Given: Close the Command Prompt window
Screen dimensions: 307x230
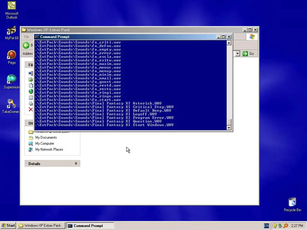Looking at the screenshot, I should click(x=229, y=37).
